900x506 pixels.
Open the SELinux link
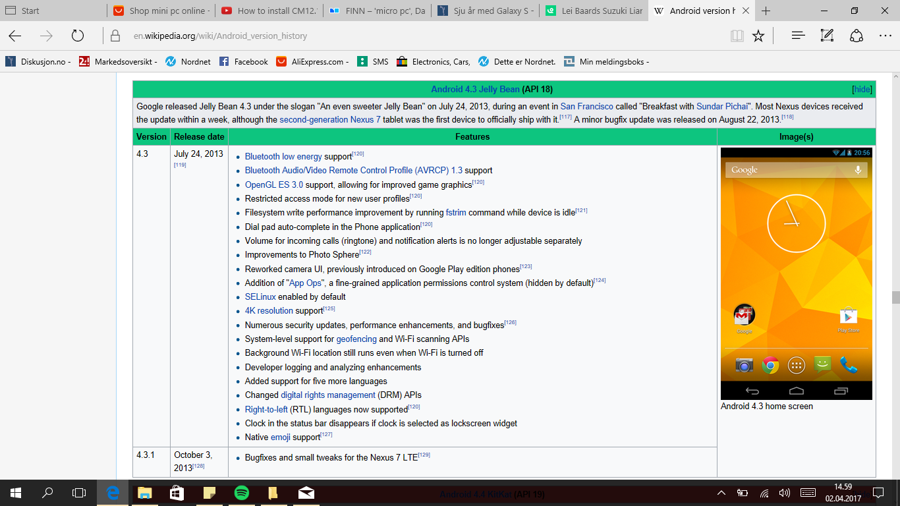tap(260, 297)
